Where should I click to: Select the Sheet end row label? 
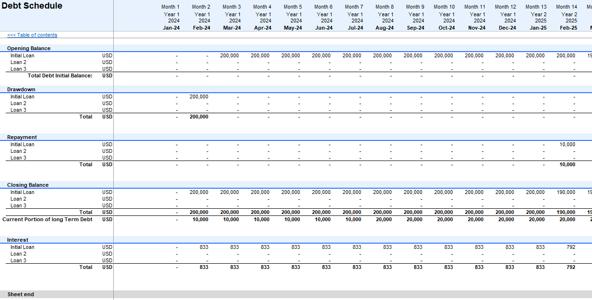21,294
